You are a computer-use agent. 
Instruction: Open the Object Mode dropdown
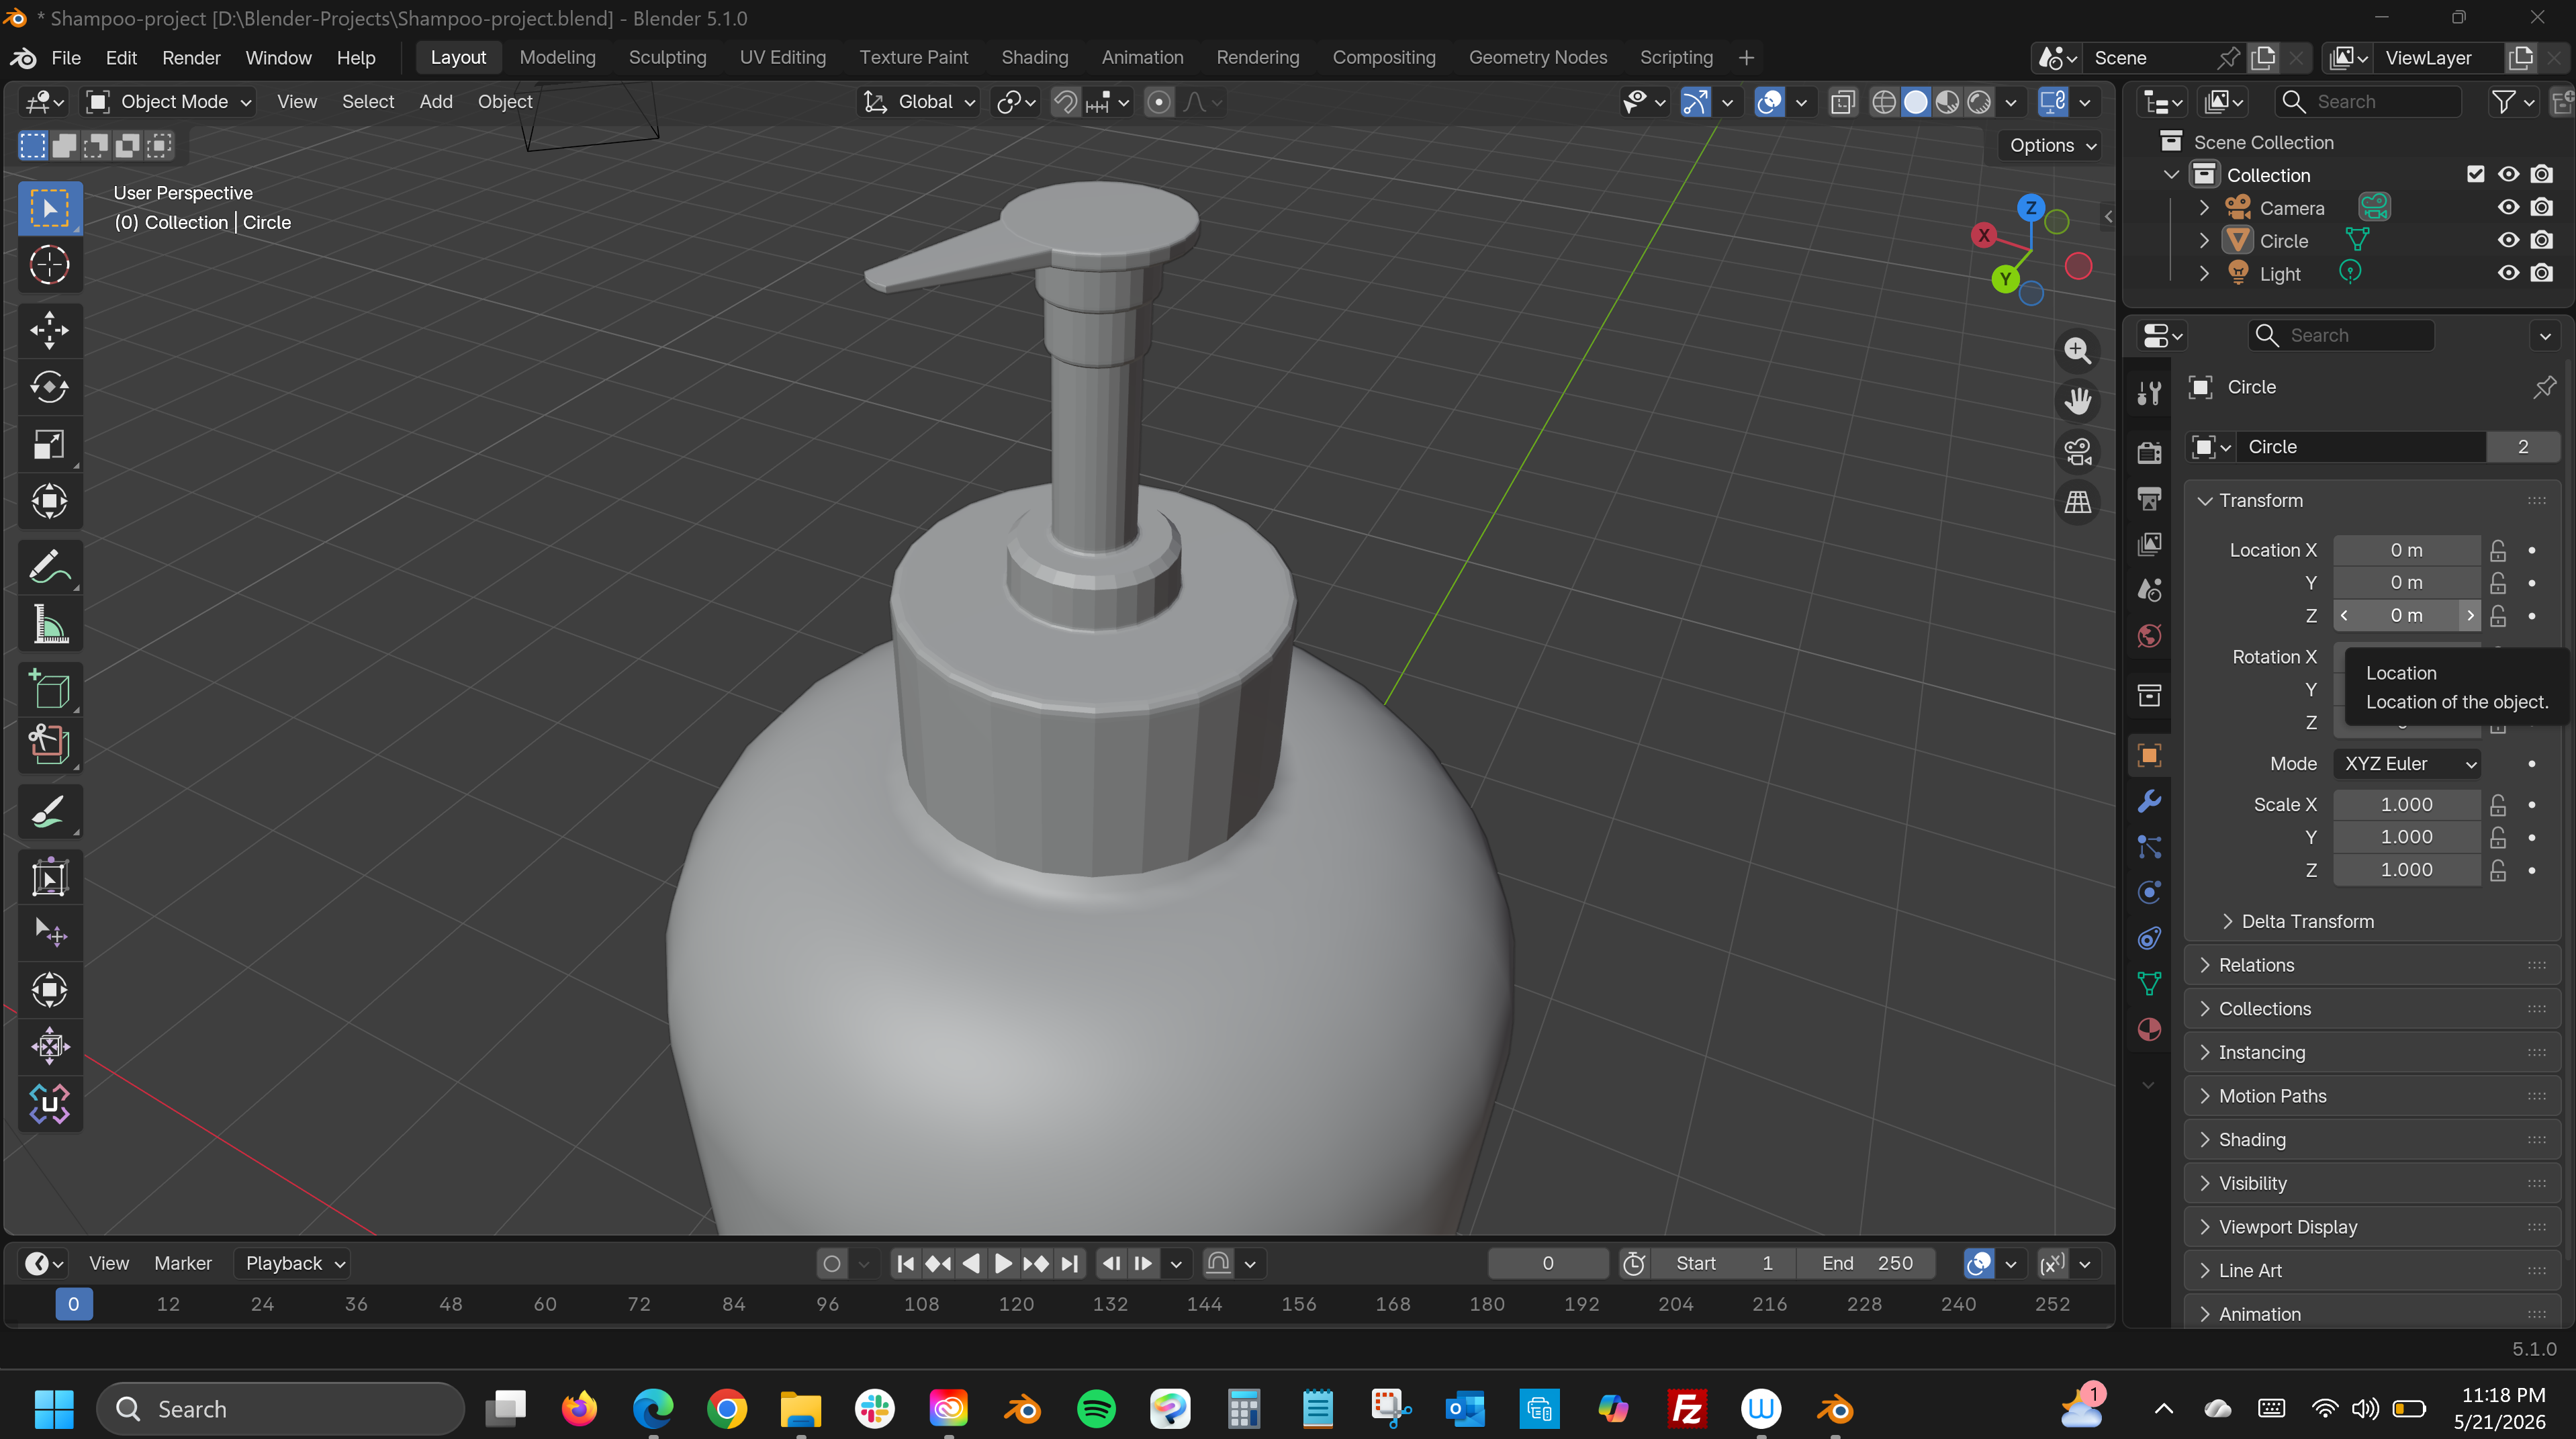[x=169, y=102]
